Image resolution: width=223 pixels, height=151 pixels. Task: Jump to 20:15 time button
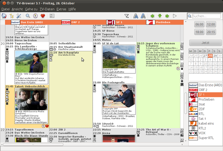211,32
